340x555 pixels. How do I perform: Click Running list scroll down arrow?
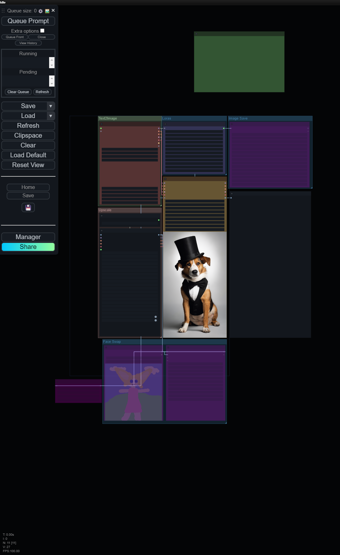(x=52, y=65)
